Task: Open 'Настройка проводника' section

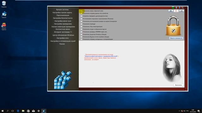Action: [x=63, y=24]
